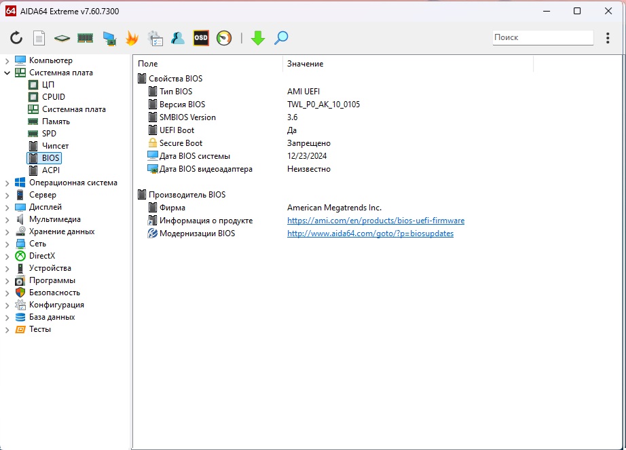Expand the Хранение данных node
This screenshot has height=450, width=626.
[7, 231]
